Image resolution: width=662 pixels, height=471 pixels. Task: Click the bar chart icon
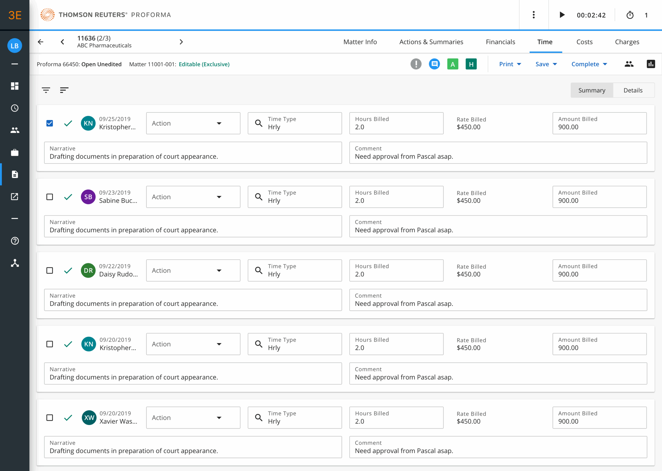point(650,64)
